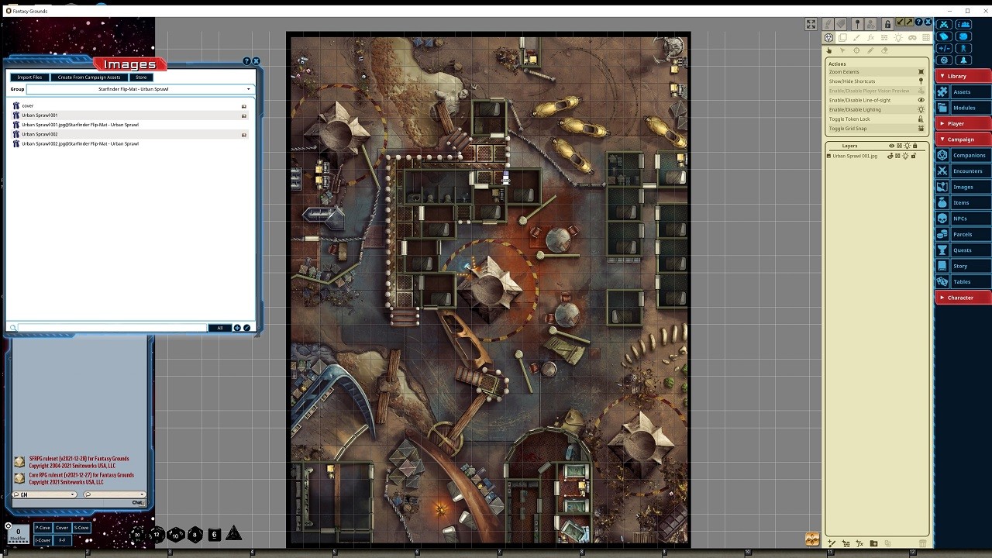Select the eraser tool near the Actions panel
The image size is (992, 558).
pyautogui.click(x=884, y=50)
